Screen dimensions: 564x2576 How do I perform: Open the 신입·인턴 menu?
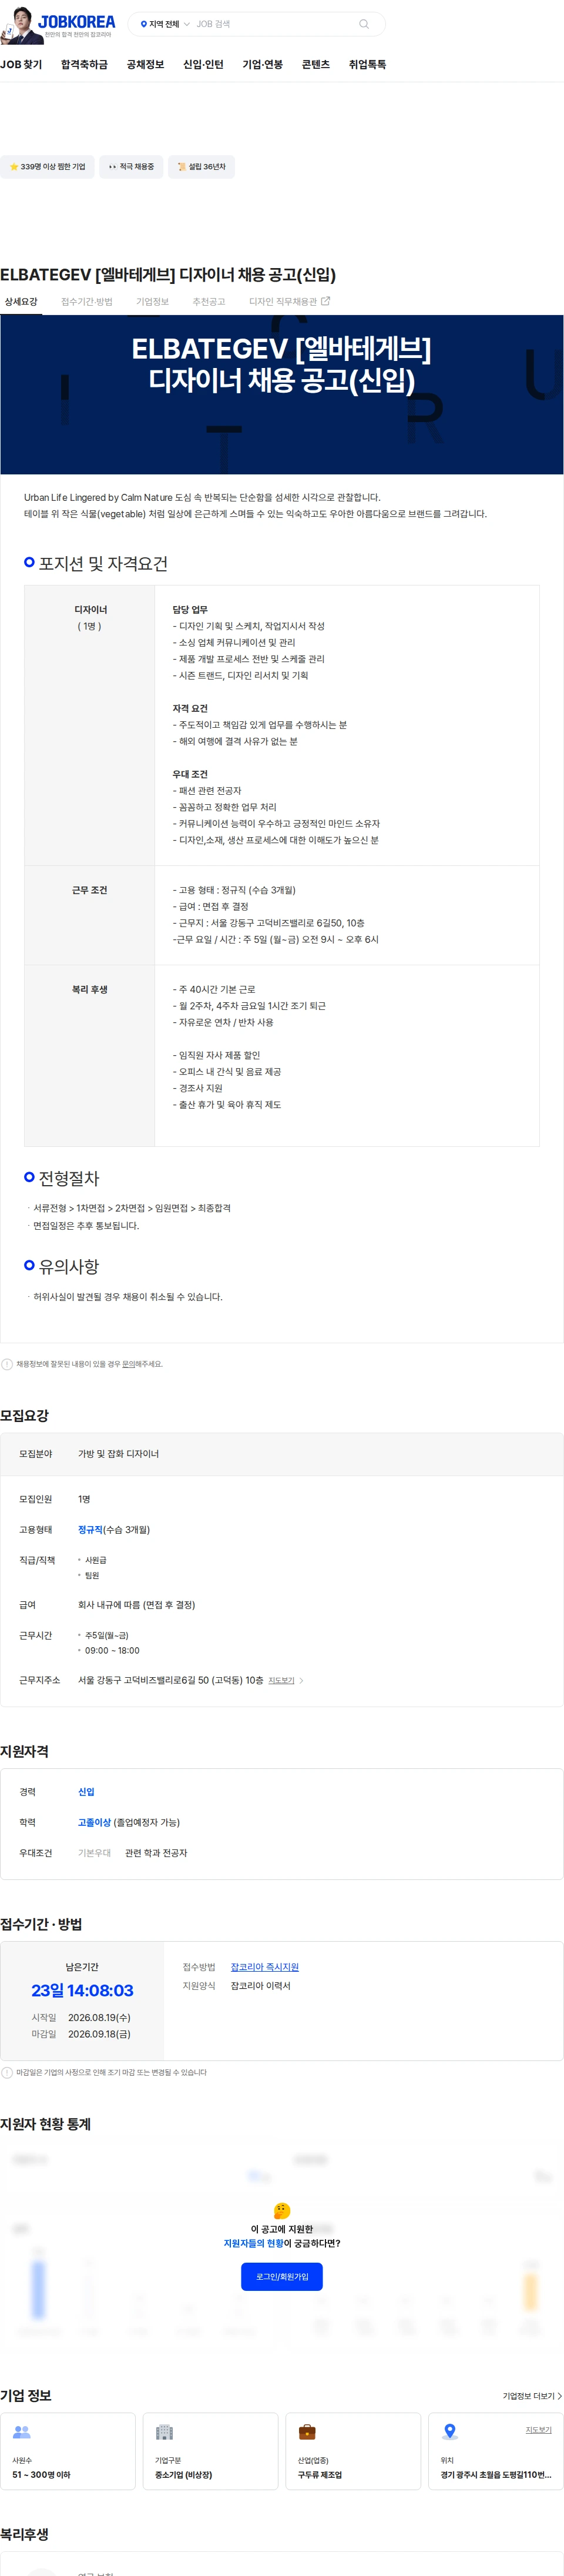pos(203,64)
